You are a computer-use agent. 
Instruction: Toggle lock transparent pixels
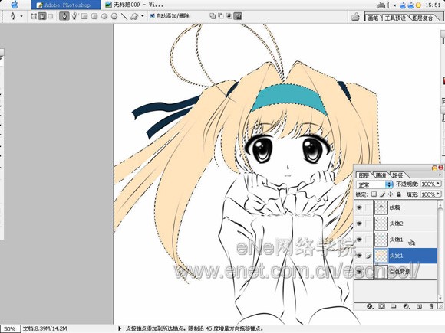click(x=374, y=194)
